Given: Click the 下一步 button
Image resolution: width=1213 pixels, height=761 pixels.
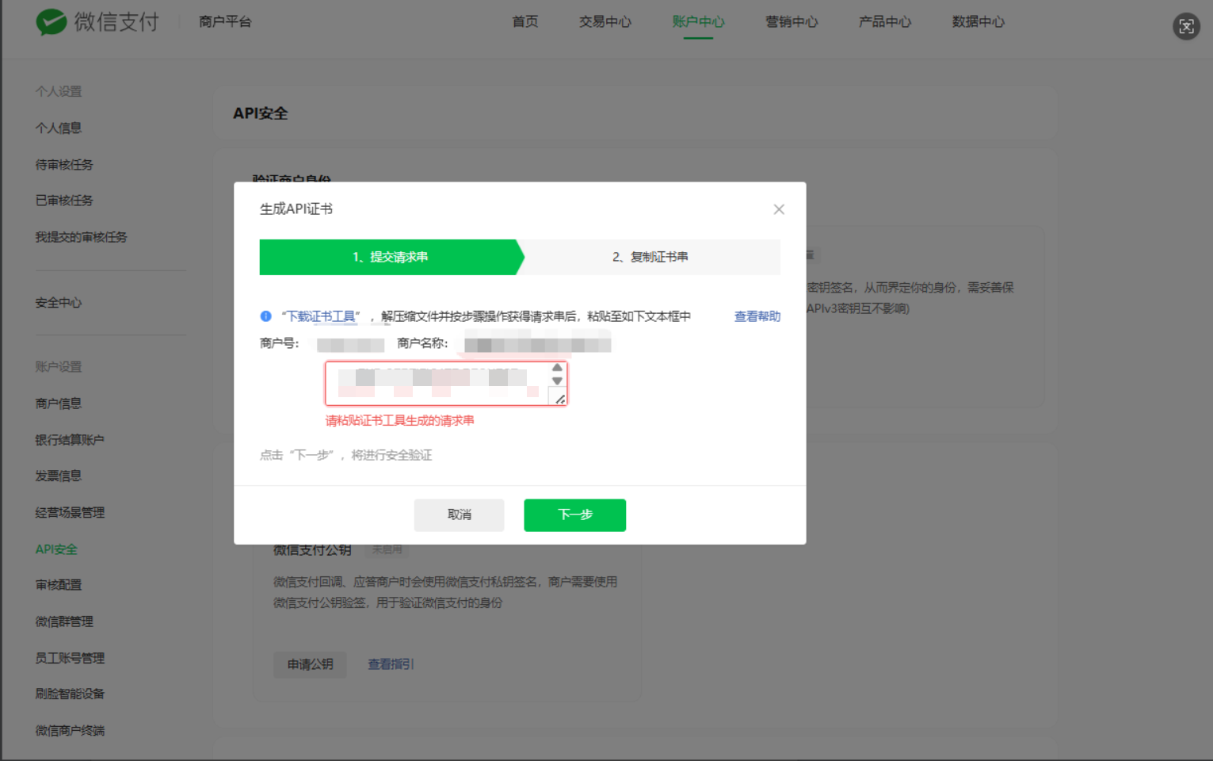Looking at the screenshot, I should (574, 514).
